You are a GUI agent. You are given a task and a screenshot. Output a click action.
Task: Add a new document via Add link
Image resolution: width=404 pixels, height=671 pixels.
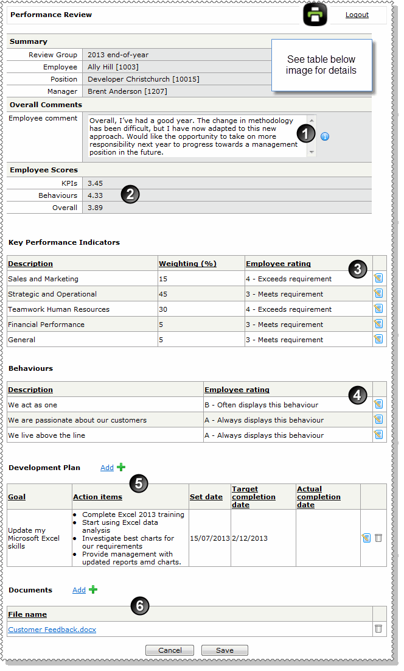(x=79, y=590)
